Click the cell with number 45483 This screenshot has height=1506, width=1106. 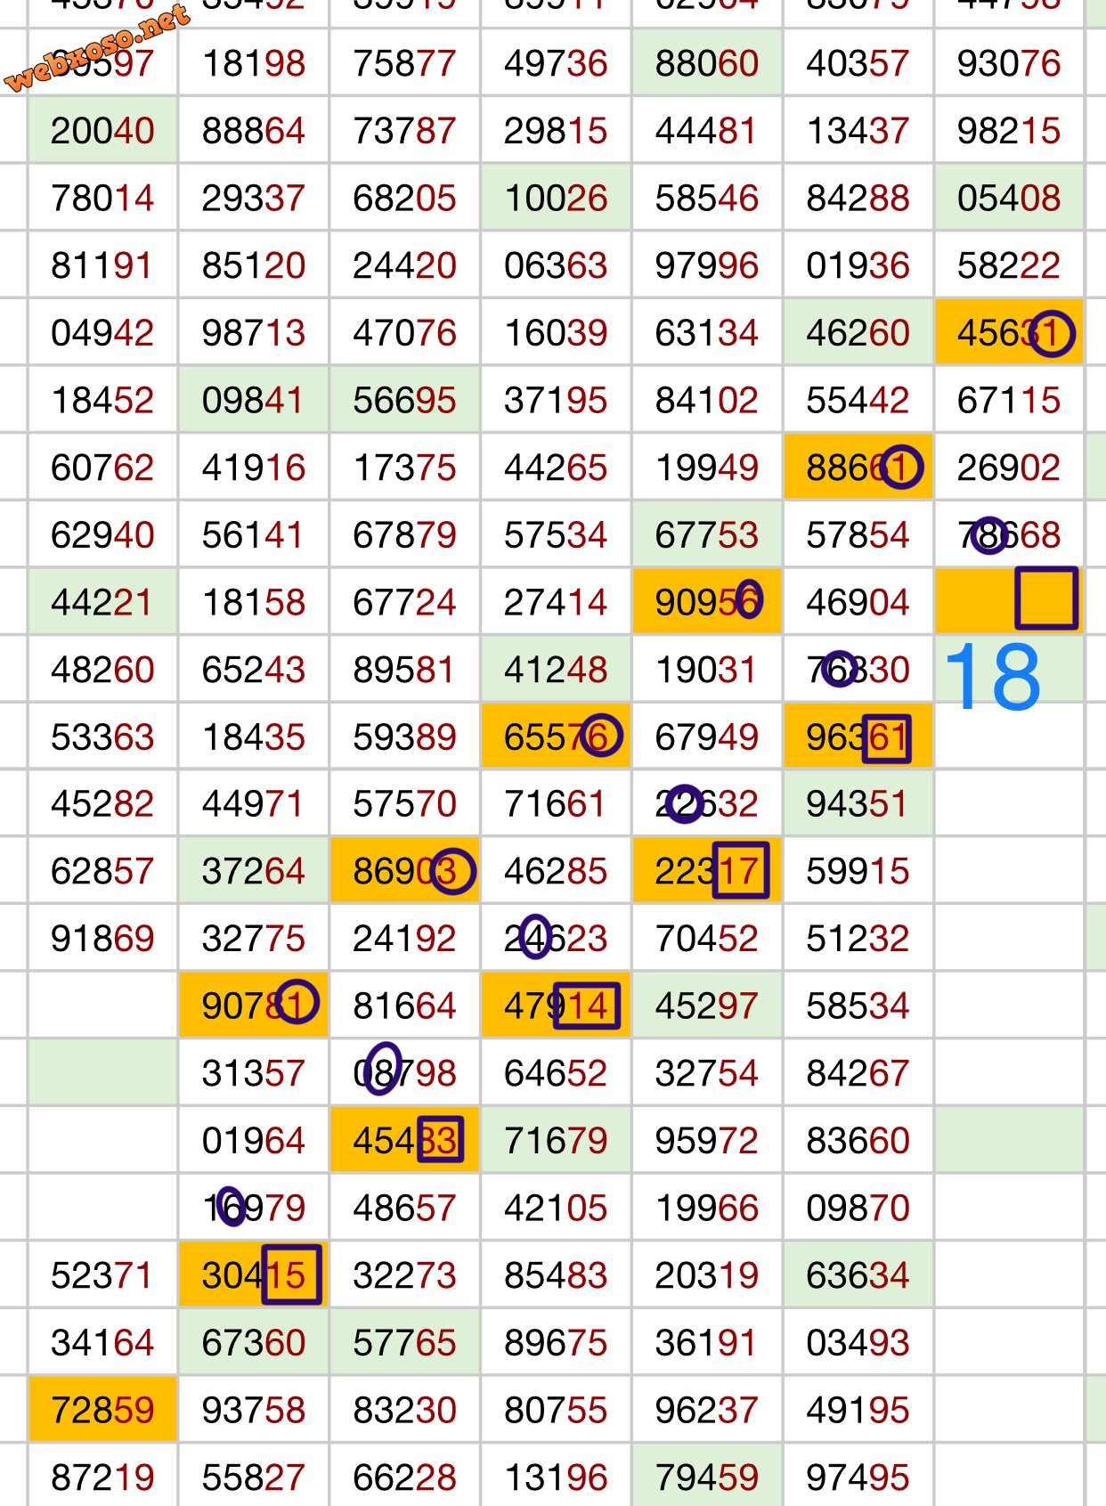(404, 1141)
